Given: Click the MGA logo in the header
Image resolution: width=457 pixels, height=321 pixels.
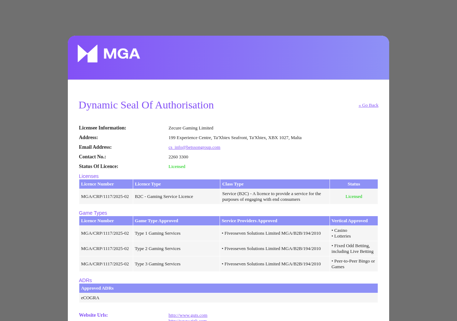Looking at the screenshot, I should tap(109, 53).
